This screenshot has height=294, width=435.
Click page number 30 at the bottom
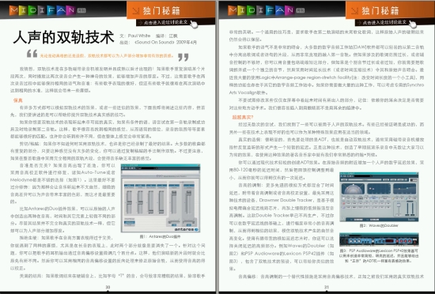(108, 287)
